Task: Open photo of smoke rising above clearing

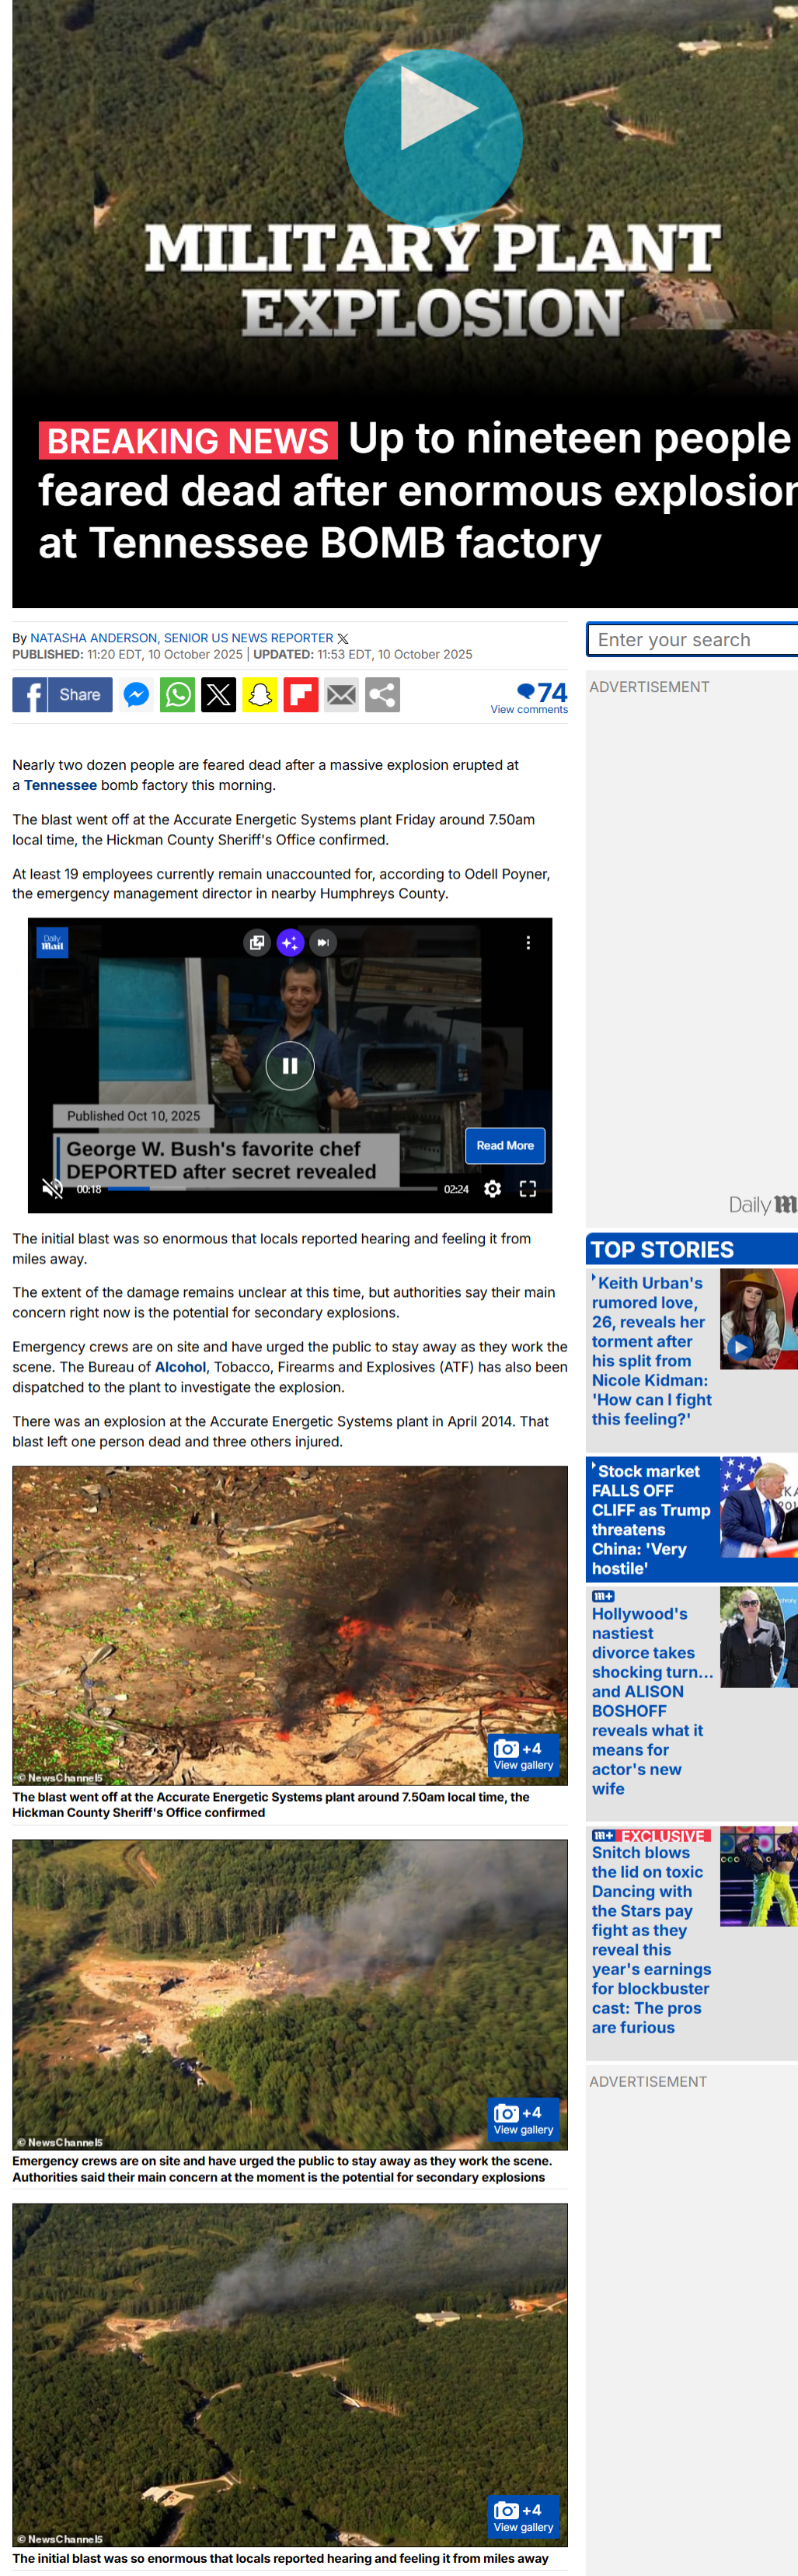Action: 290,1994
